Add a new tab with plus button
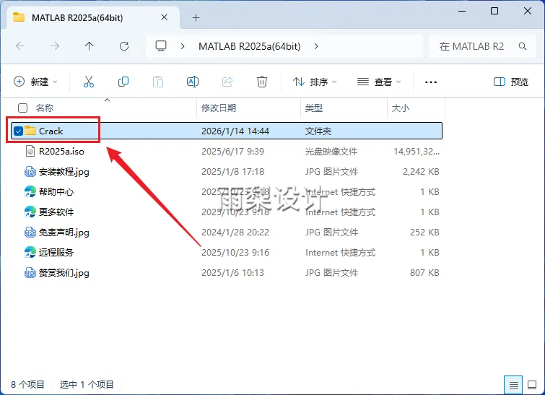 point(196,18)
